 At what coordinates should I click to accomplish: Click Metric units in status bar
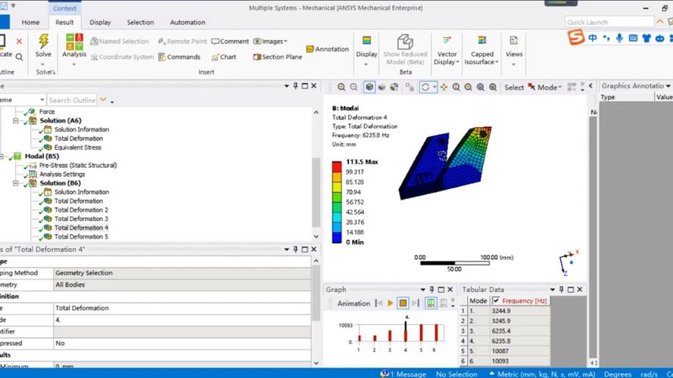pos(542,374)
